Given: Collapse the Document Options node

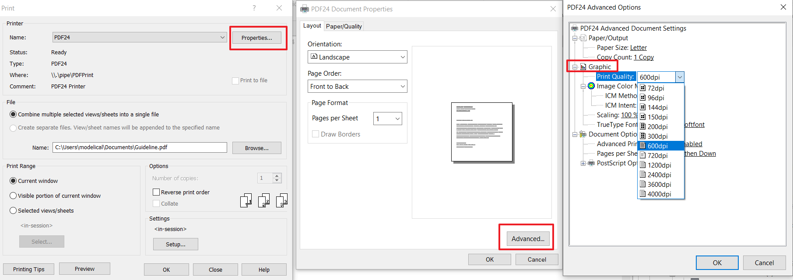Looking at the screenshot, I should 575,134.
